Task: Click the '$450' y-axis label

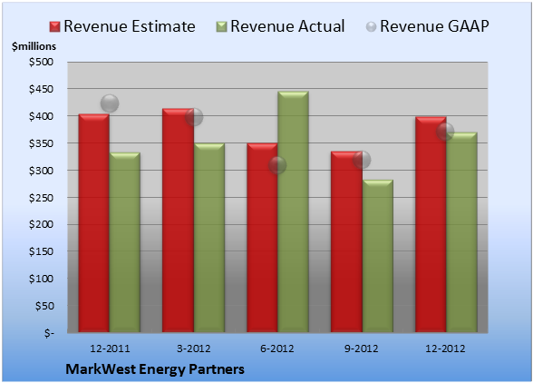Action: [x=41, y=89]
